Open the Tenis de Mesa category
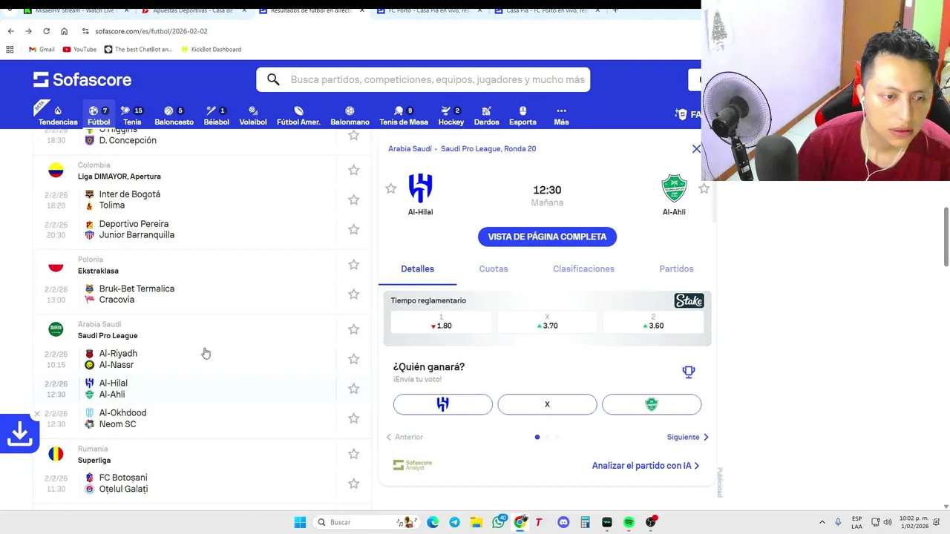950x534 pixels. click(x=404, y=115)
